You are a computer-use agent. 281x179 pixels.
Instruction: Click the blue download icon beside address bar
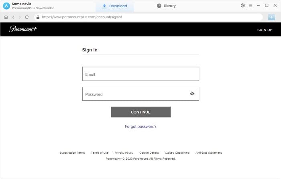[x=271, y=17]
